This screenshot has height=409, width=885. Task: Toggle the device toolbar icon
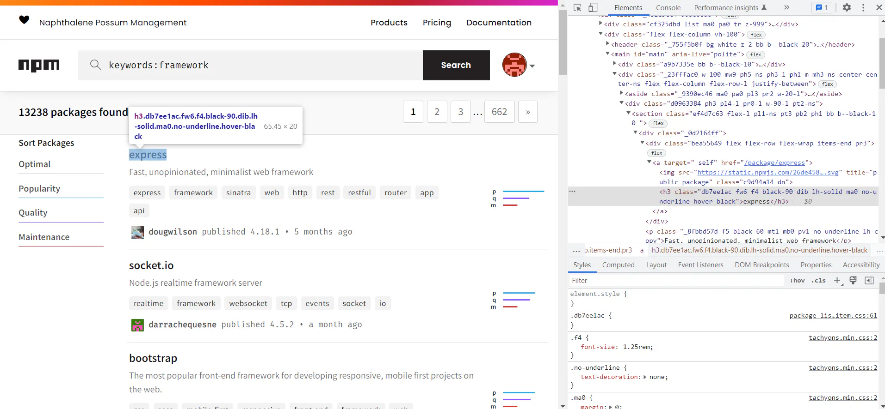(593, 7)
